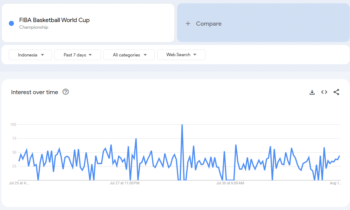Open the Past 7 days time range dropdown

pos(78,55)
